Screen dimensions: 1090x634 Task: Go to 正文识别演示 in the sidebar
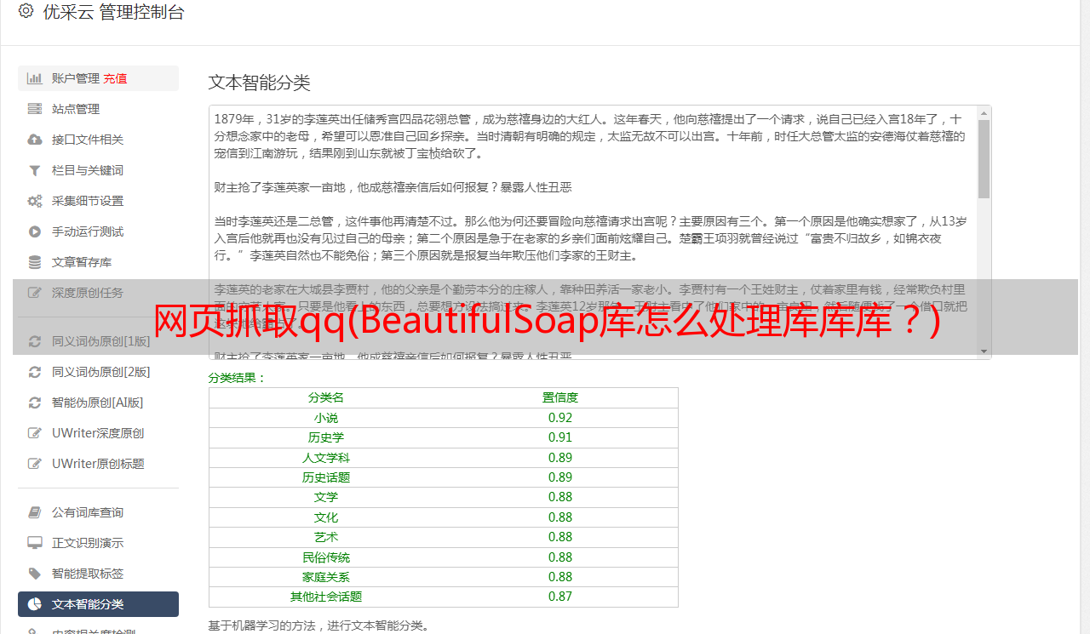87,543
